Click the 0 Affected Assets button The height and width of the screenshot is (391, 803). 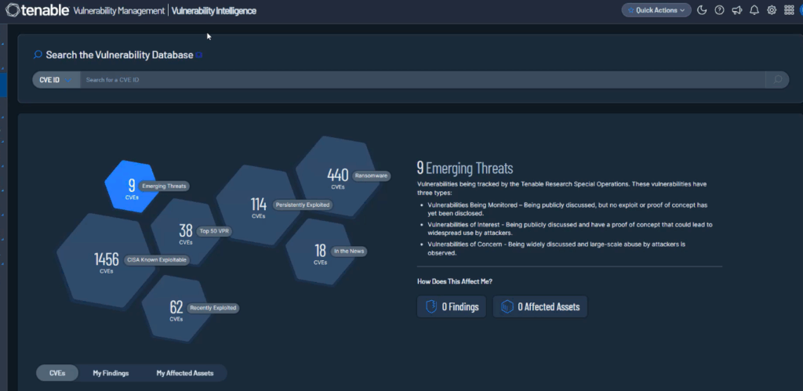(x=540, y=306)
